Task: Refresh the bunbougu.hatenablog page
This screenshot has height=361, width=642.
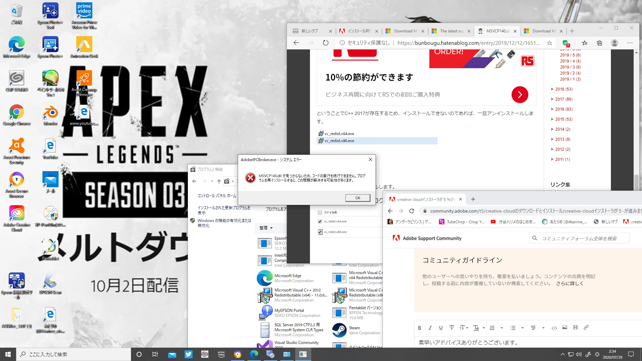Action: pos(325,43)
